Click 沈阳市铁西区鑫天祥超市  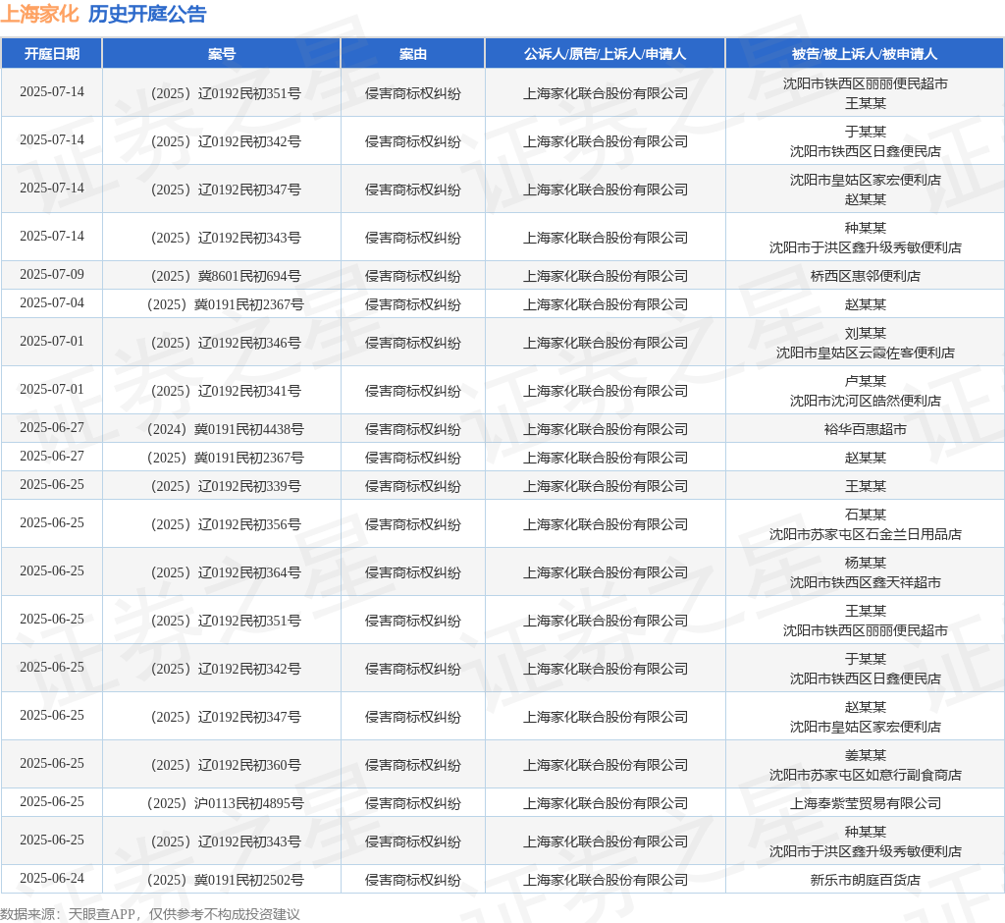(x=865, y=582)
